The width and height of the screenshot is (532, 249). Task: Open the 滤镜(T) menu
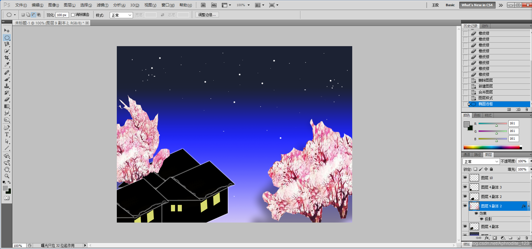[102, 5]
